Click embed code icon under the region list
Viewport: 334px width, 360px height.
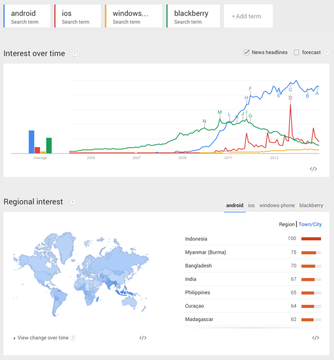pyautogui.click(x=316, y=338)
